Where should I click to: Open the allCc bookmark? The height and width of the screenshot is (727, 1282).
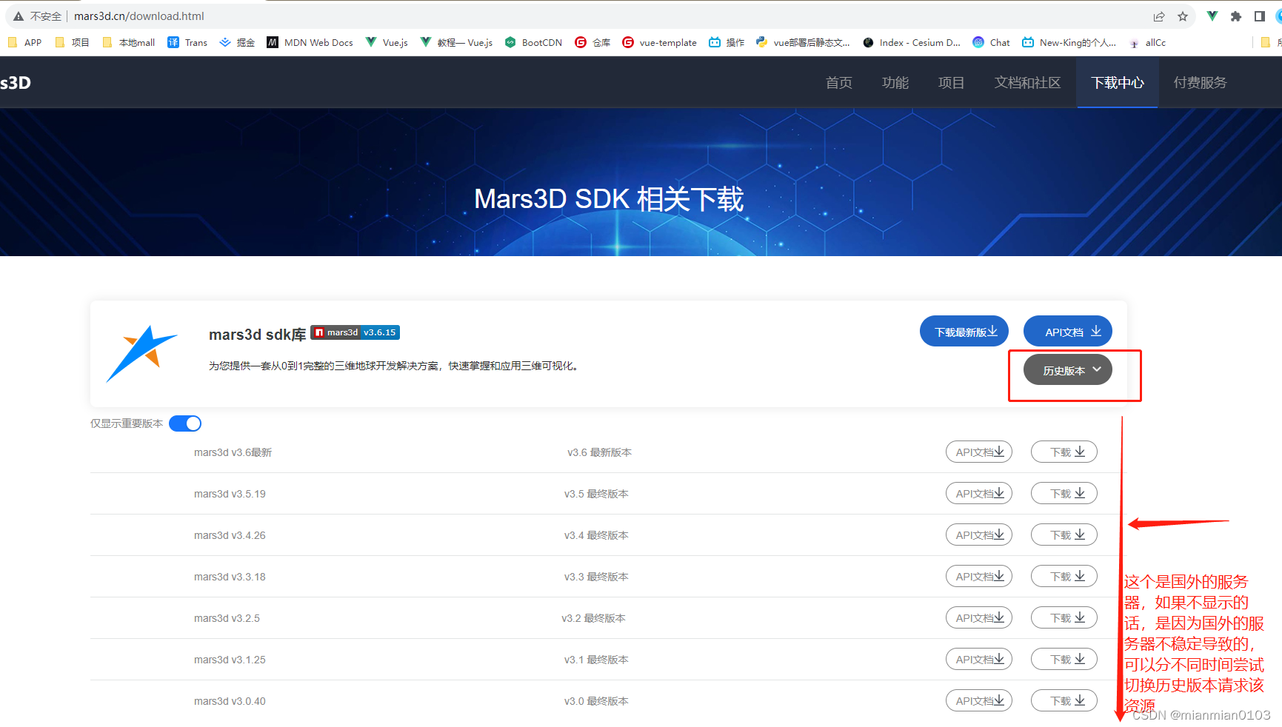(1147, 43)
